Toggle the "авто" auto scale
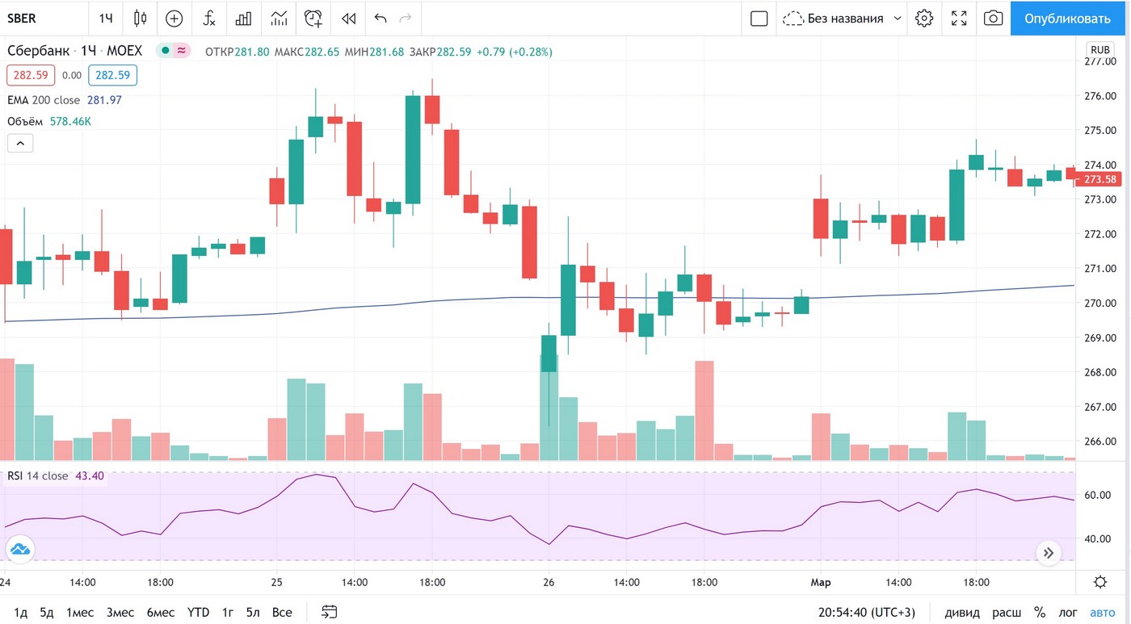 pyautogui.click(x=1102, y=612)
